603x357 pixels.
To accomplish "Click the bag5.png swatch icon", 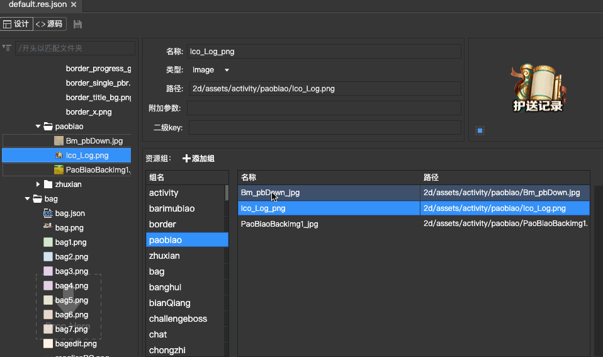I will pos(48,300).
